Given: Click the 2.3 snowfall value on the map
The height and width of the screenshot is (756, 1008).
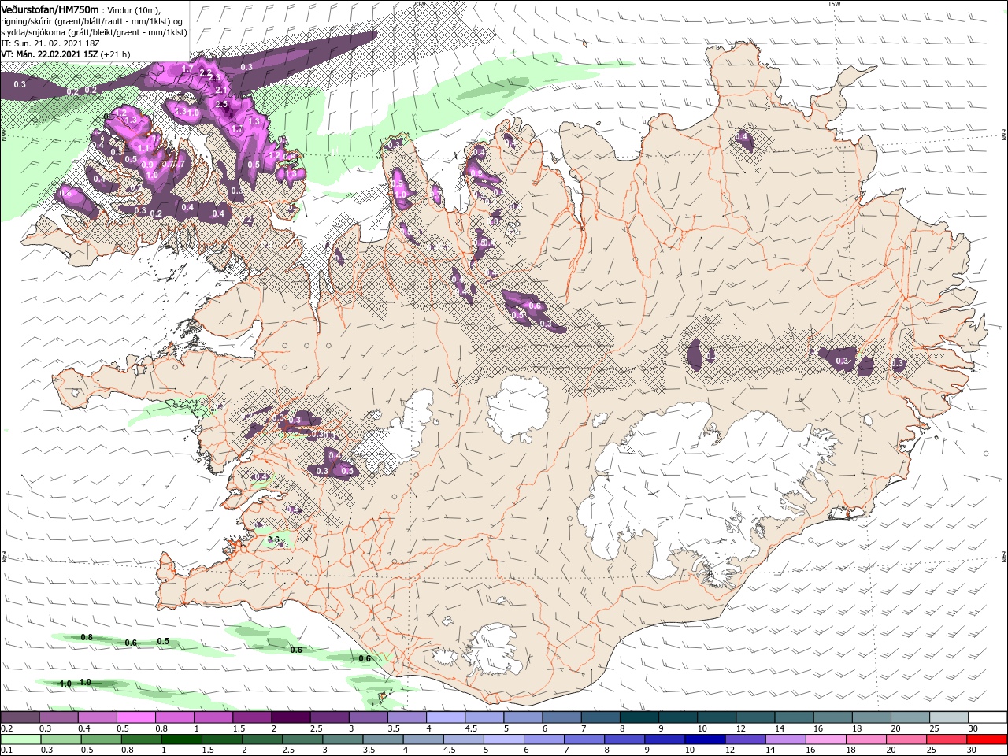Looking at the screenshot, I should point(213,77).
